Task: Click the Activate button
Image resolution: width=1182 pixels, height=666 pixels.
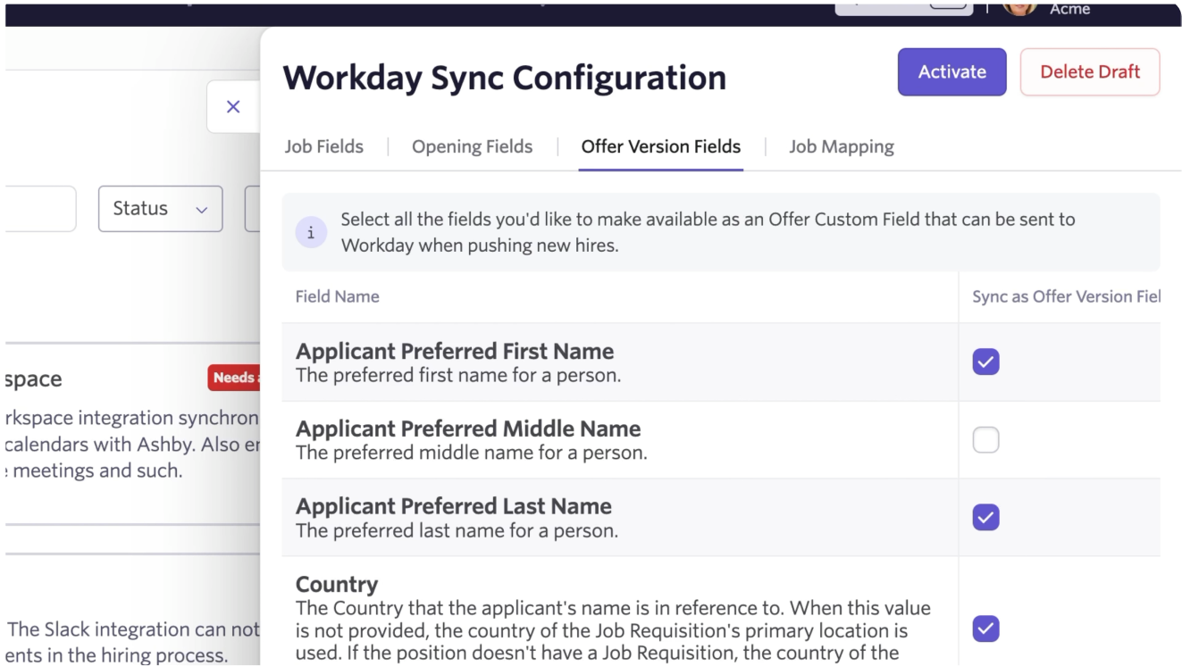Action: [x=951, y=72]
